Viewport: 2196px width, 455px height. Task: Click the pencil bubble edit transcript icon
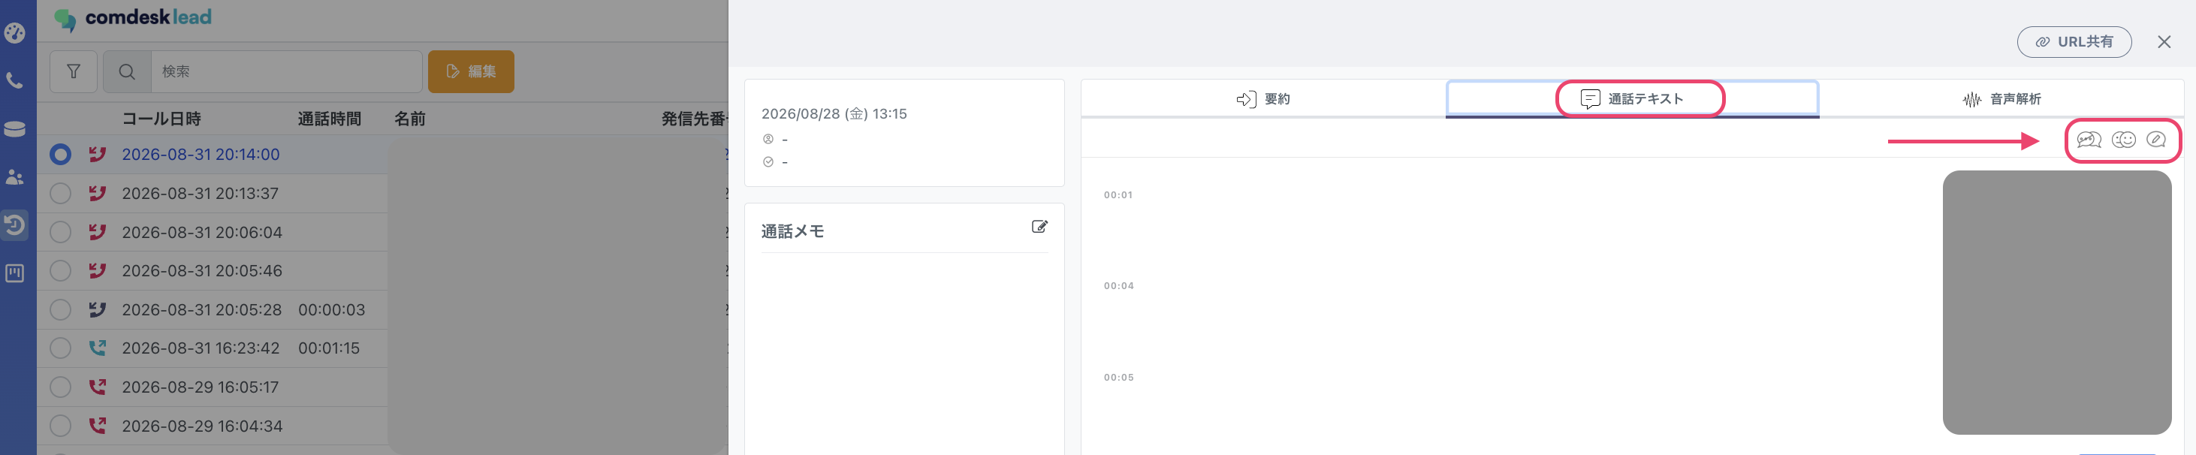(2156, 140)
